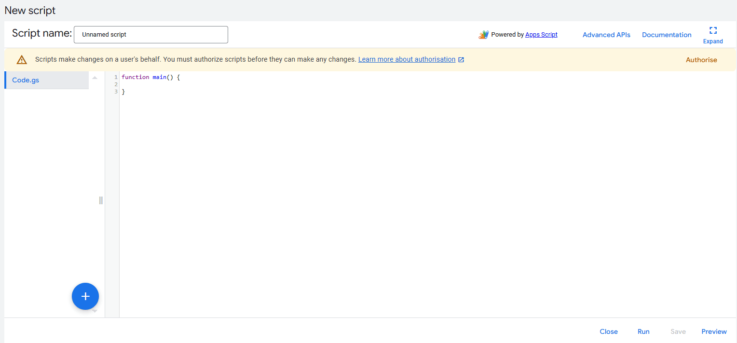Open the Documentation page
The height and width of the screenshot is (343, 737).
click(x=667, y=34)
